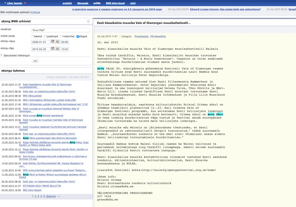Open the PR-NewsWire category link
The width and height of the screenshot is (296, 207).
(158, 36)
